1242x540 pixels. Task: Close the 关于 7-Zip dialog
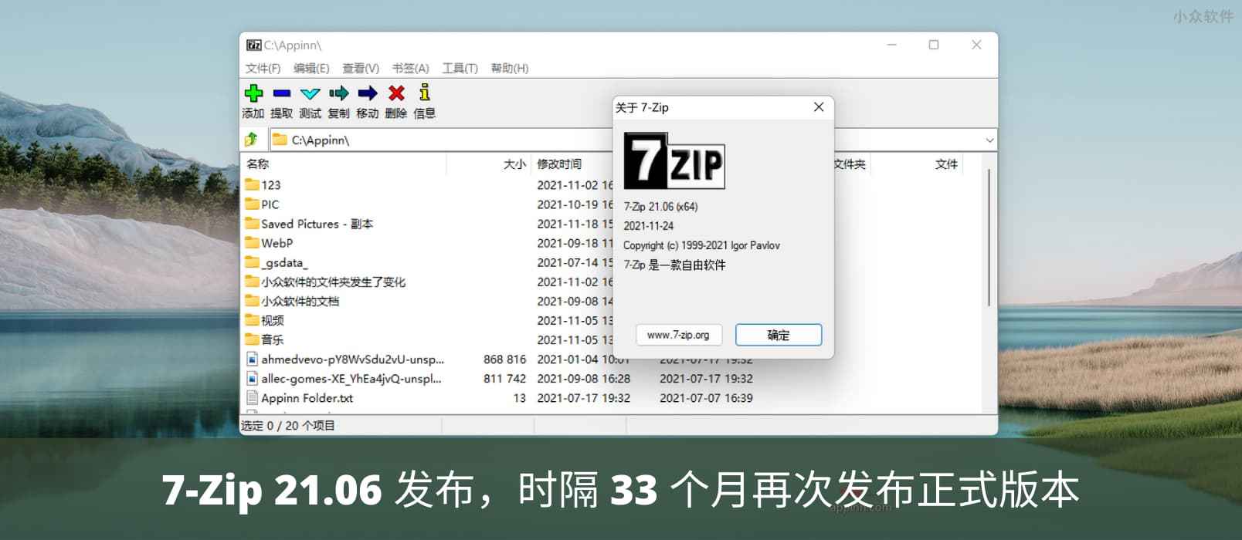coord(819,107)
